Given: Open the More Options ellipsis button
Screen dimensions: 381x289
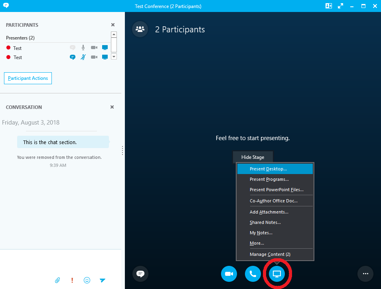Looking at the screenshot, I should click(x=365, y=274).
